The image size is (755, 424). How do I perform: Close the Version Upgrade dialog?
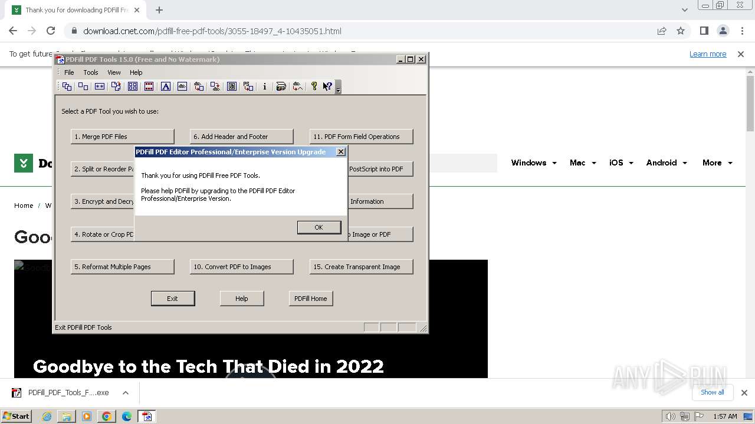pos(341,152)
